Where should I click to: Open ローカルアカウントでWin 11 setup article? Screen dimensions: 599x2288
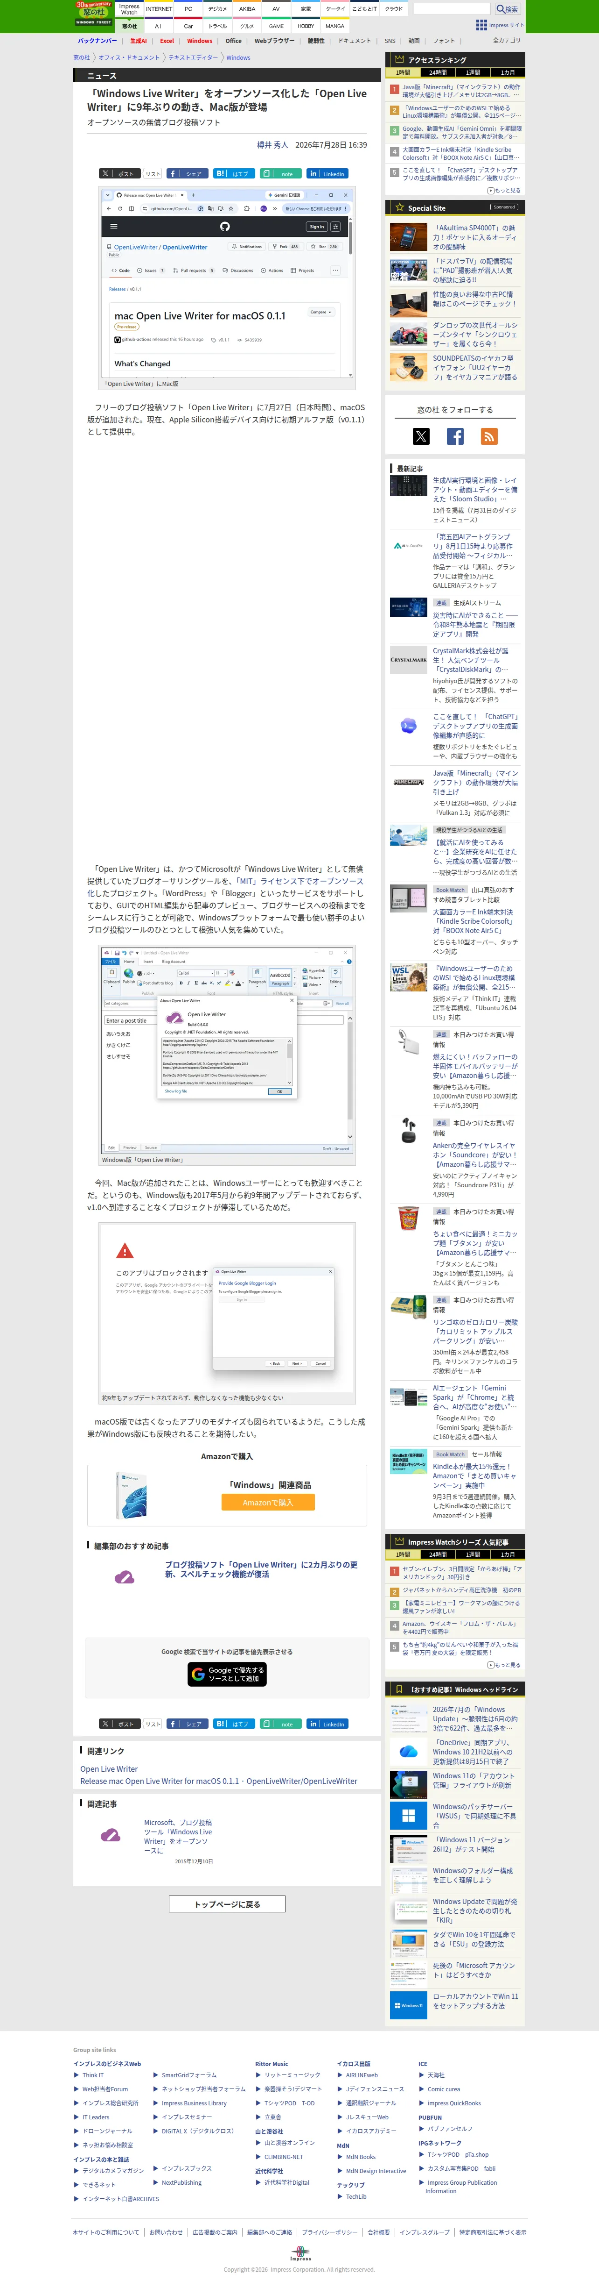[x=476, y=2001]
